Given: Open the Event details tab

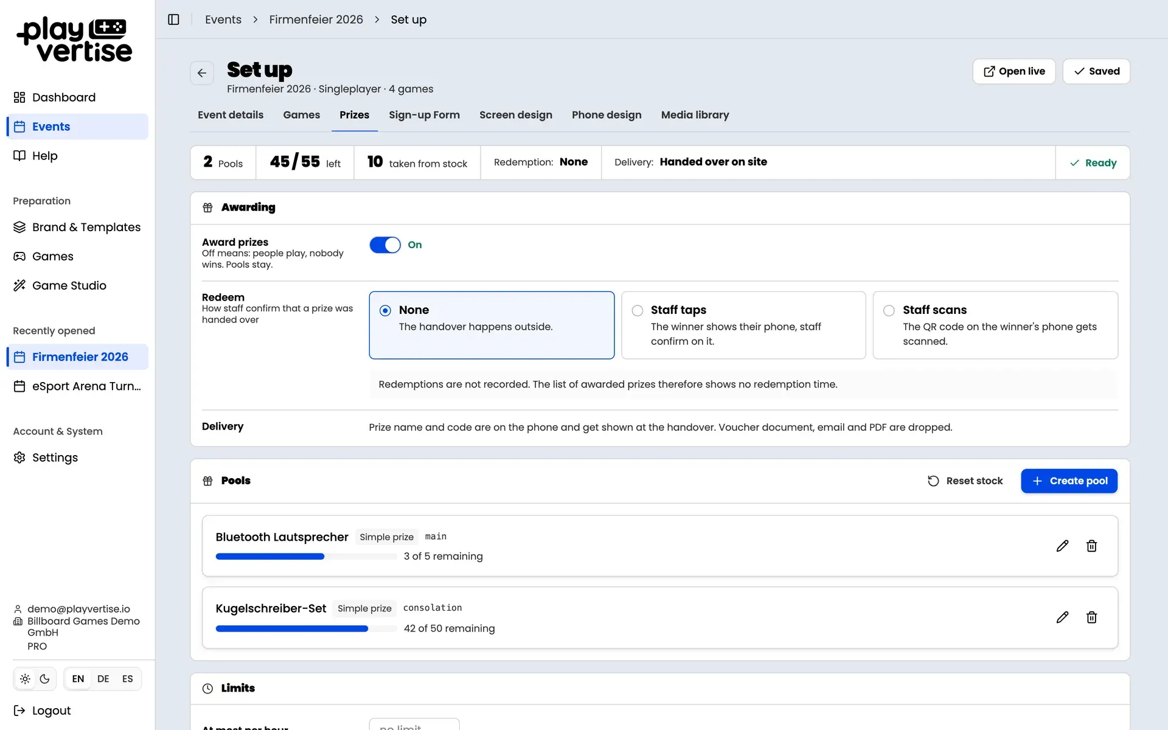Looking at the screenshot, I should tap(231, 115).
